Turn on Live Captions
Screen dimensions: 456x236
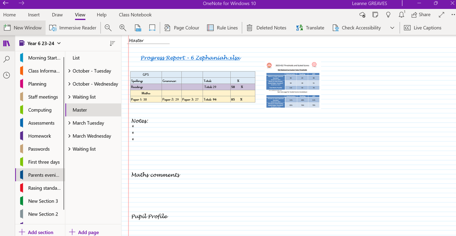point(423,28)
